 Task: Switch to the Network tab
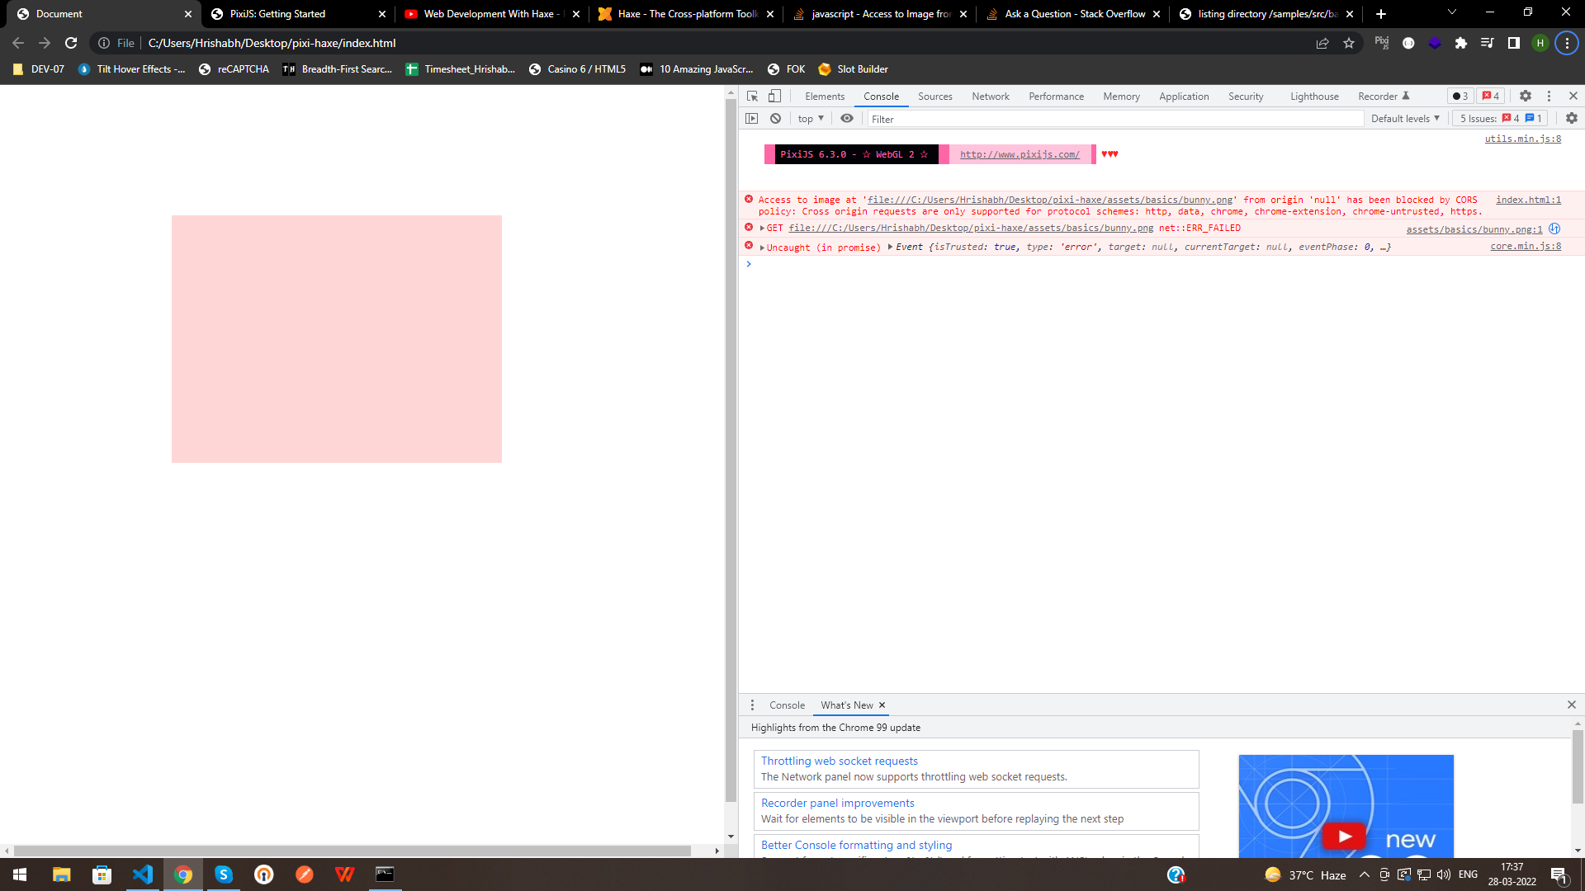click(x=990, y=97)
